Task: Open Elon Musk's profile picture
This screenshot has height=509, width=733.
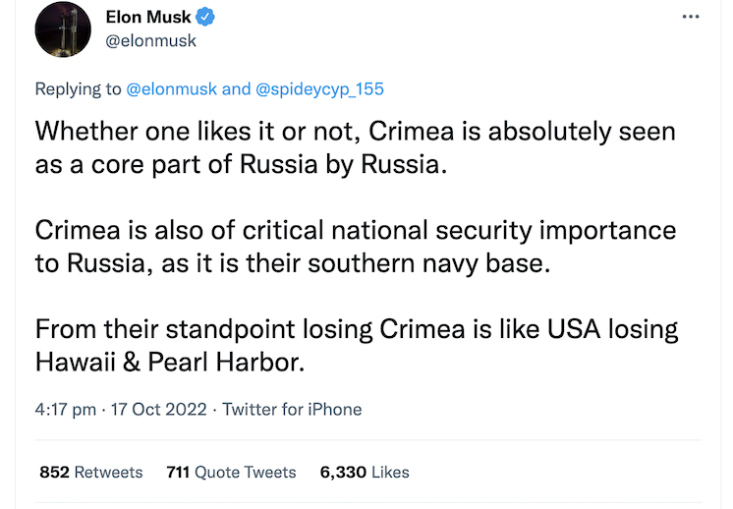Action: [x=64, y=28]
